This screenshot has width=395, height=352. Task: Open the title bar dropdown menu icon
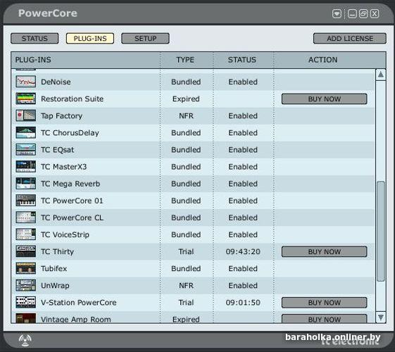coord(337,13)
